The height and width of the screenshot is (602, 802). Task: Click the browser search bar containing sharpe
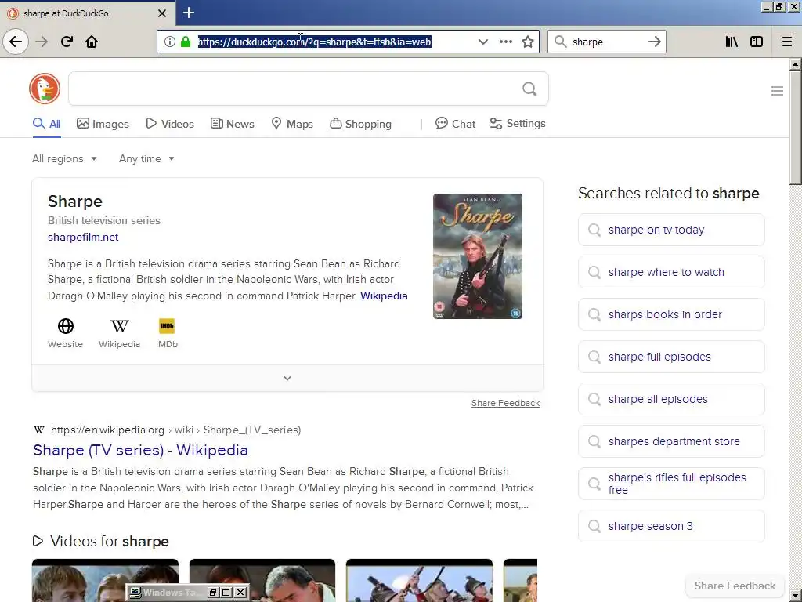pos(606,42)
